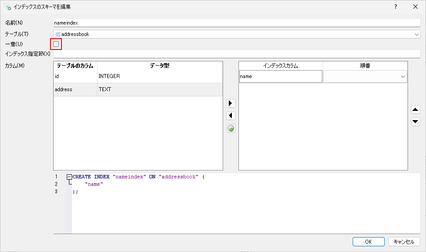Click the テーブルのカラム column header
Viewport: 426px width, 252px height.
(75, 66)
